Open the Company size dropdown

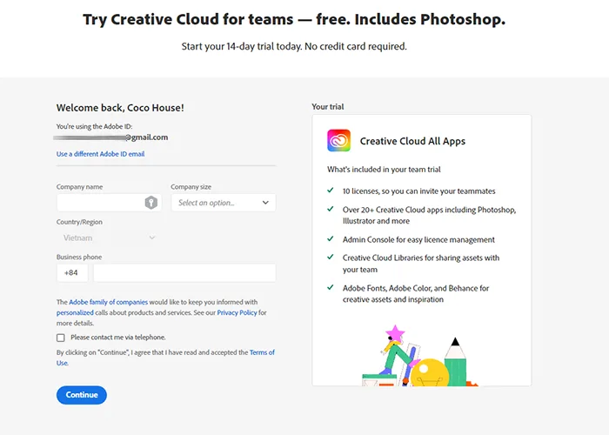click(x=224, y=203)
